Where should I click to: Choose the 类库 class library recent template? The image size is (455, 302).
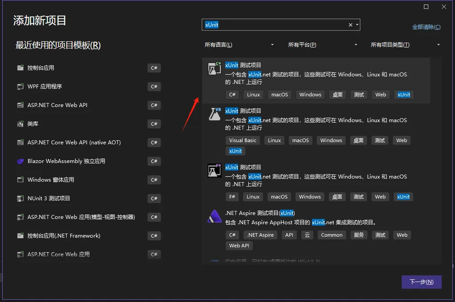pyautogui.click(x=32, y=124)
